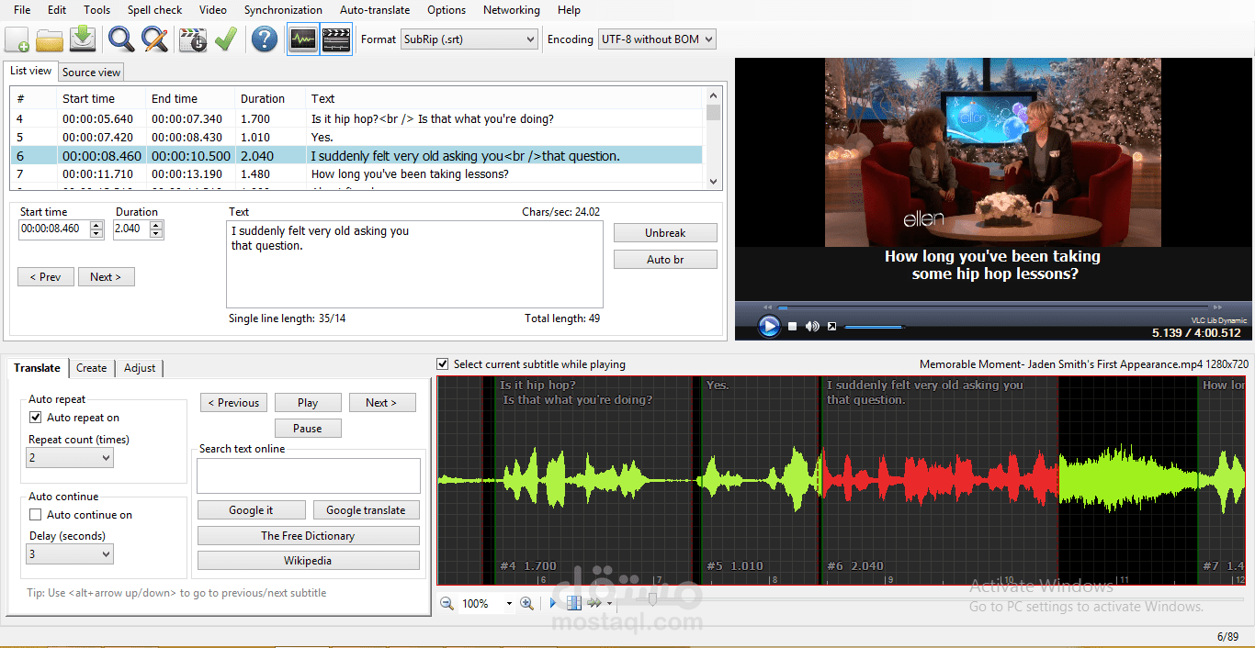Open playback speed dropdown arrow beside green arrows
Viewport: 1255px width, 648px height.
tap(609, 604)
